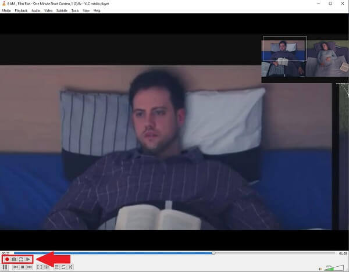Screen dimensions: 349x272
Task: Take a snapshot with the camera icon
Action: coord(14,259)
